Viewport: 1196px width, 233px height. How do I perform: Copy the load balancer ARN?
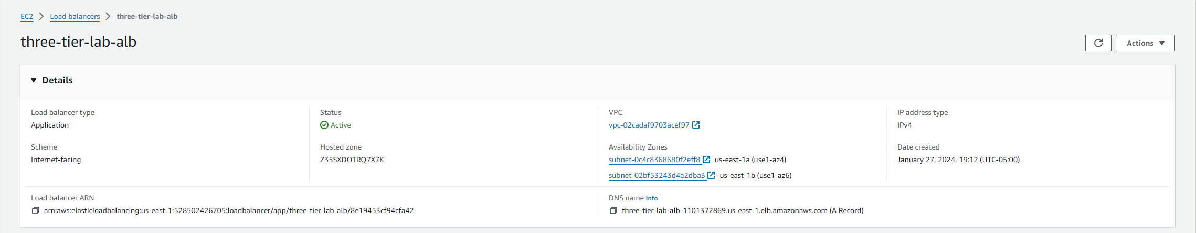[36, 210]
